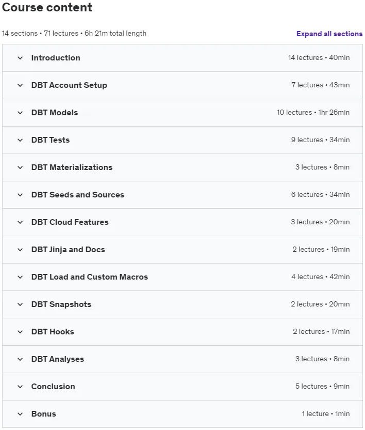Open DBT Load and Custom Macros title

(x=90, y=277)
